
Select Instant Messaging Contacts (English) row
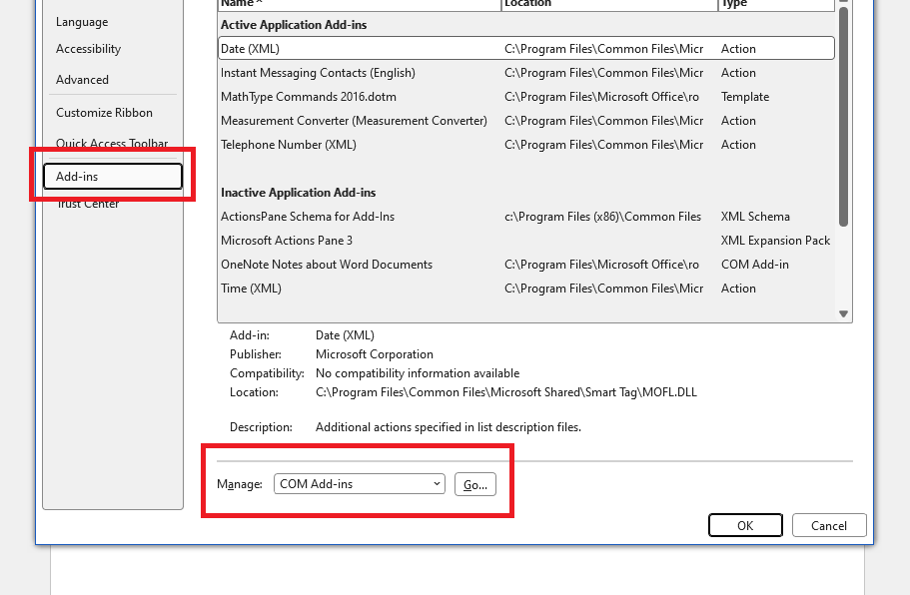(x=526, y=73)
